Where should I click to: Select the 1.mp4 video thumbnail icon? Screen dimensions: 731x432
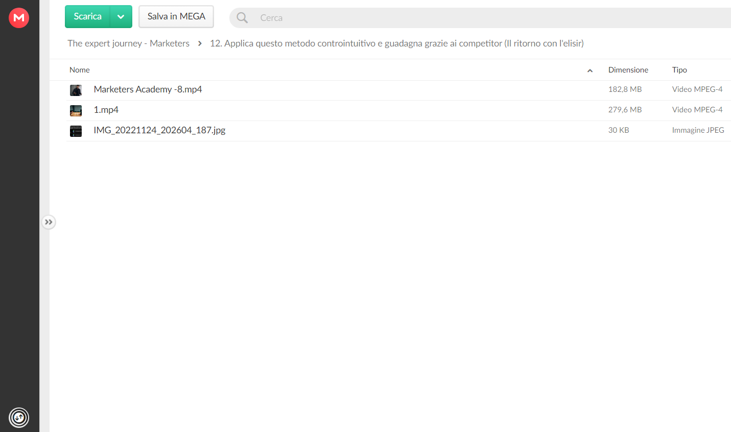pyautogui.click(x=76, y=111)
